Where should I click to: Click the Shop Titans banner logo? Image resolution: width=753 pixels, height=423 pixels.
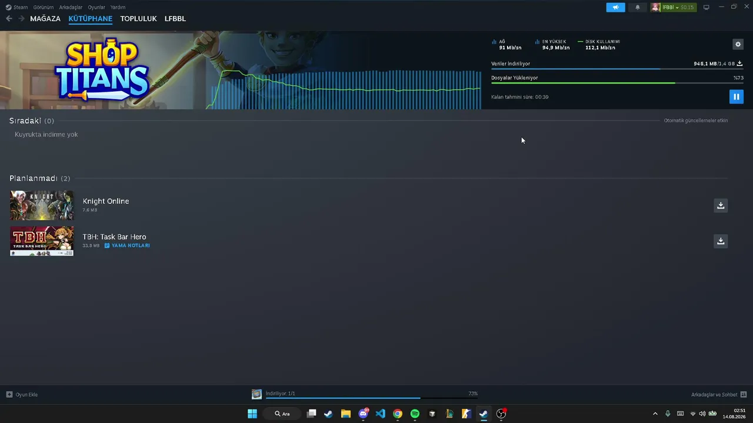click(102, 69)
